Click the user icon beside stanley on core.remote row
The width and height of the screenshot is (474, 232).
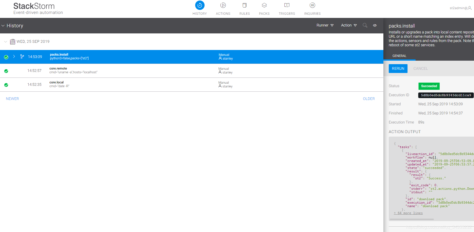(220, 72)
